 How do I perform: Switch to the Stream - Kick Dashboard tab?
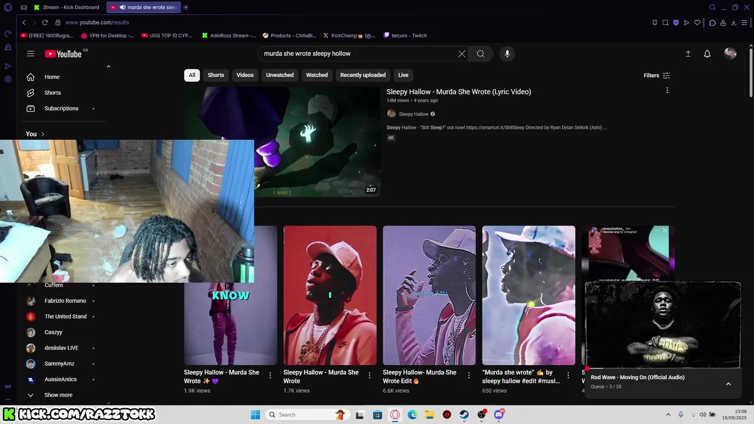pyautogui.click(x=67, y=7)
